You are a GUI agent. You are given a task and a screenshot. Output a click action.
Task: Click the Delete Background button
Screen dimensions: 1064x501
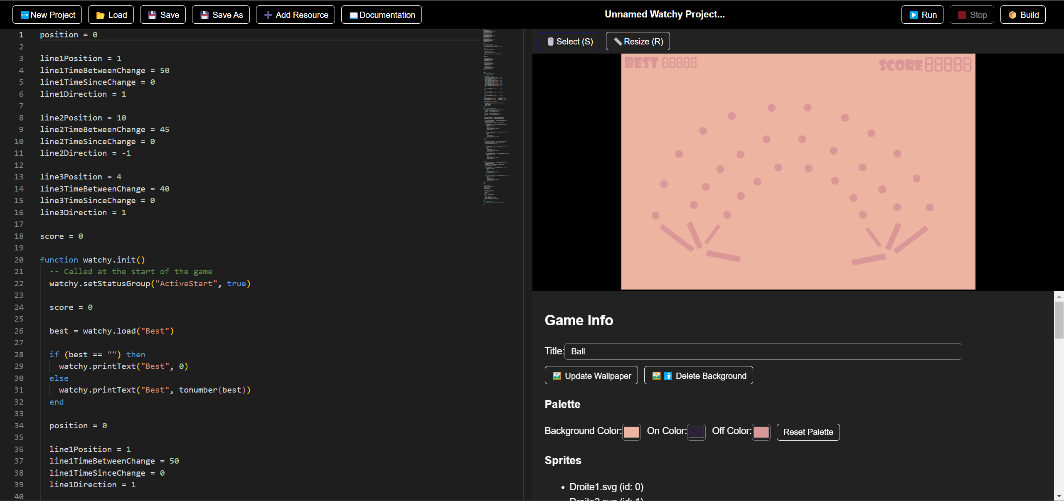(x=699, y=376)
